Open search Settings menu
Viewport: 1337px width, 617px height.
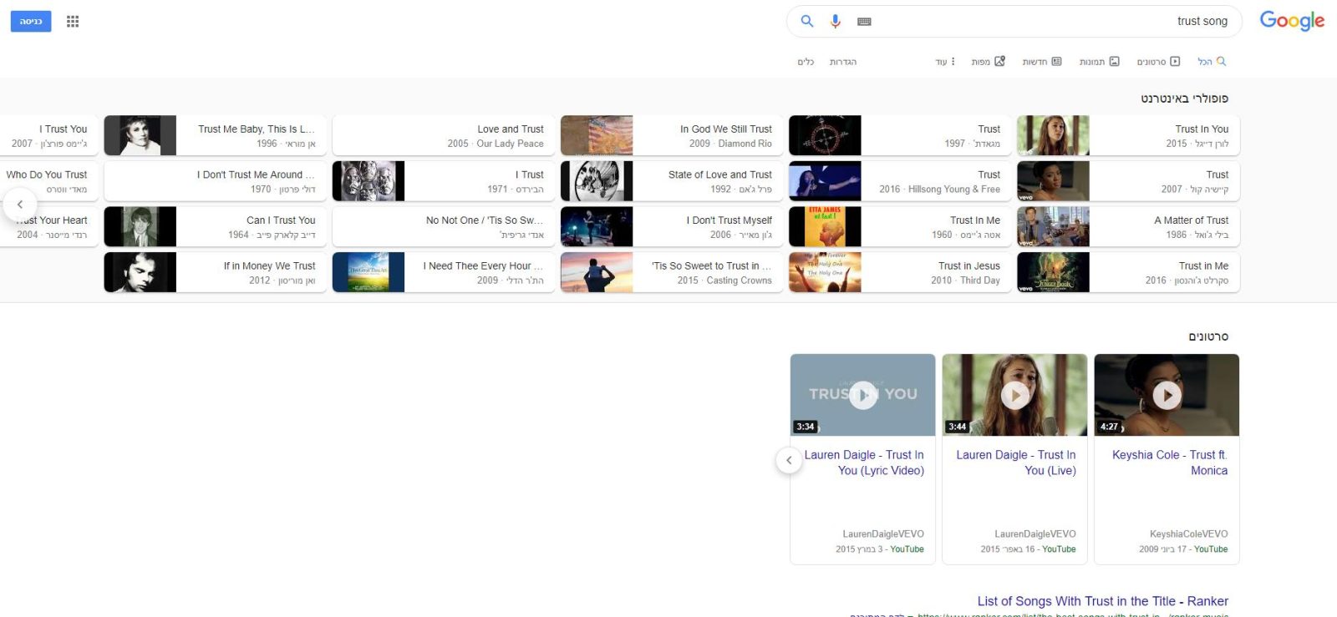843,62
